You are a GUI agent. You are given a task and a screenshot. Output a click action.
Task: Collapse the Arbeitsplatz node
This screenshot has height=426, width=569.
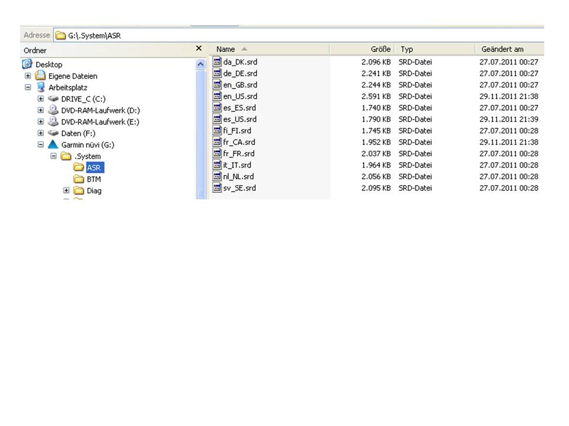(28, 88)
